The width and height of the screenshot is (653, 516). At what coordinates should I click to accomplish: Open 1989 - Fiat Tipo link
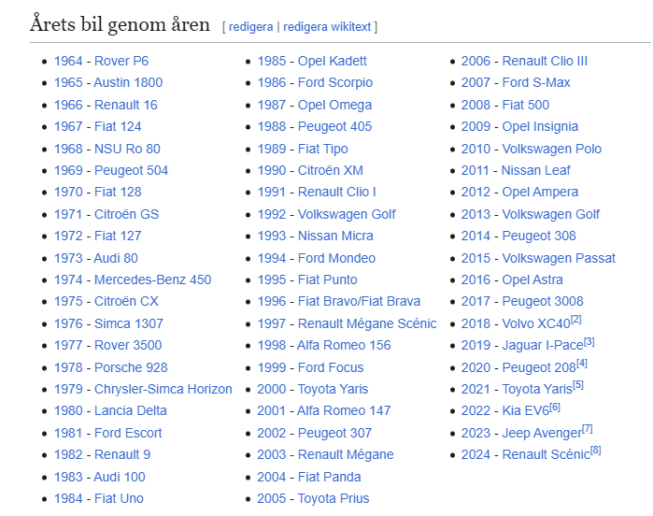(303, 149)
